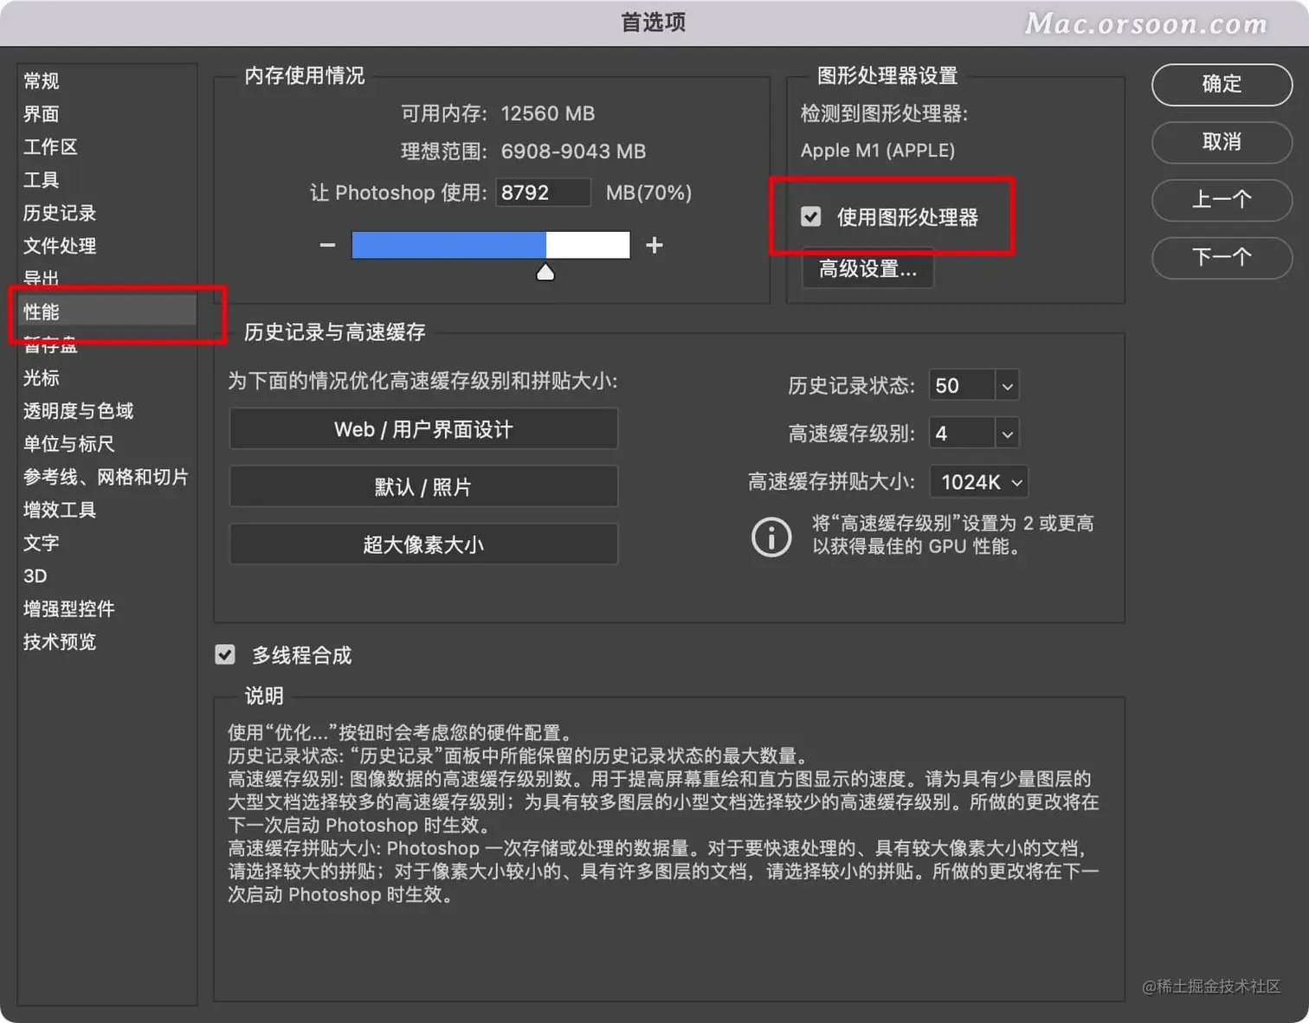Select 参考线、网格和切片 in the sidebar

click(x=106, y=476)
